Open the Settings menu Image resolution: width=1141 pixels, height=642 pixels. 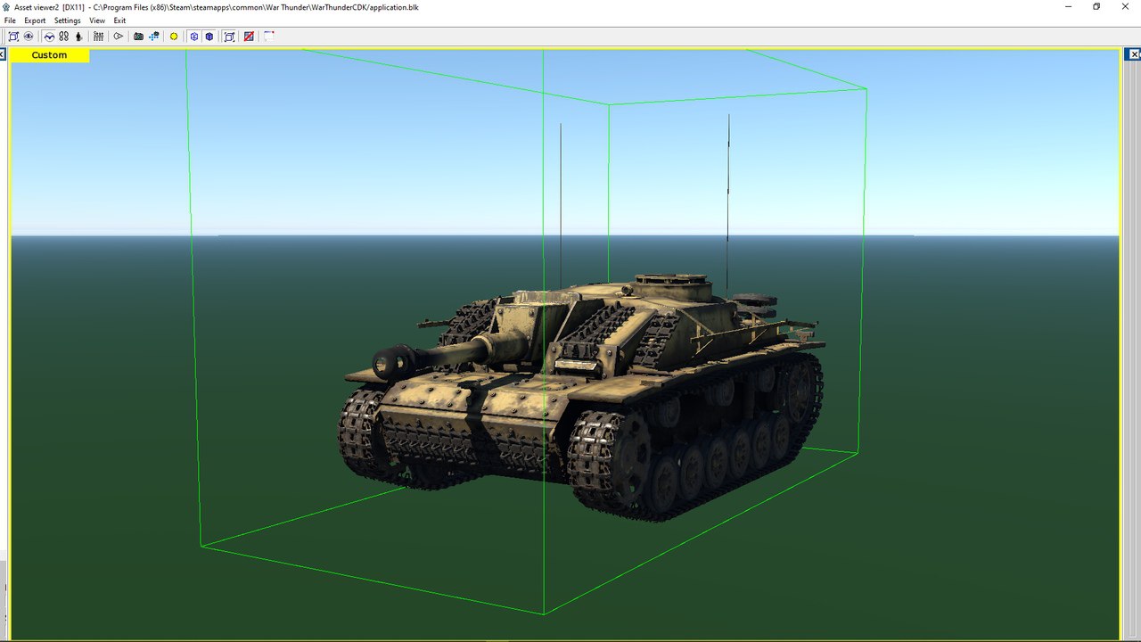click(68, 21)
